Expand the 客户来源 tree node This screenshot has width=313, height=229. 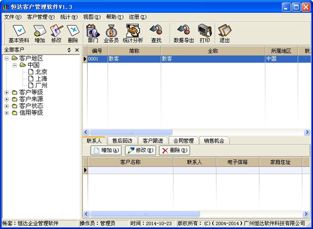7,99
